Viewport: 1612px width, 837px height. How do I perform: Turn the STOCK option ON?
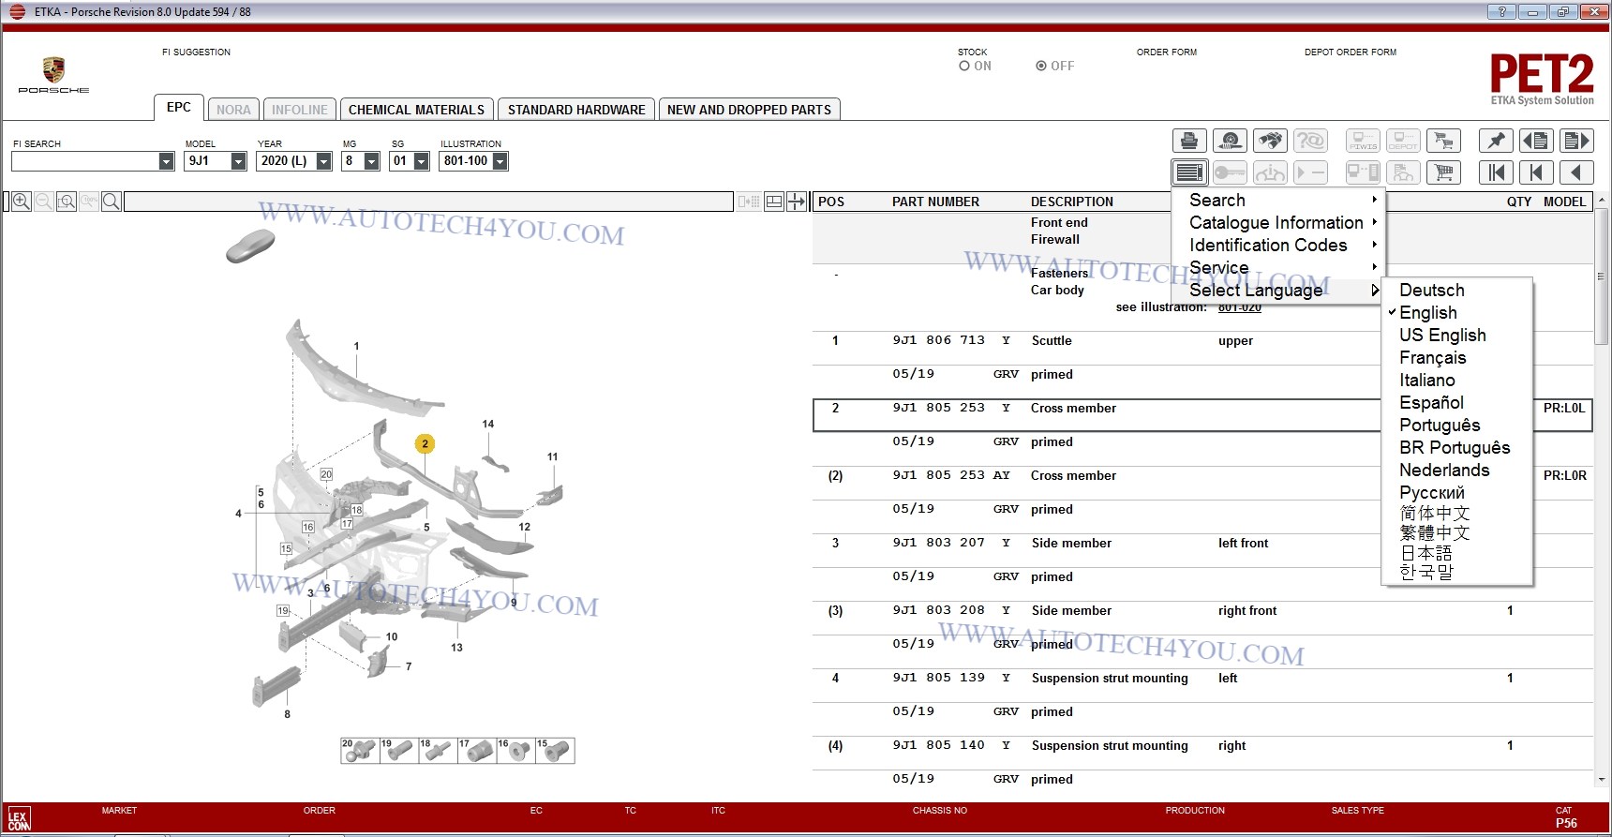[964, 67]
